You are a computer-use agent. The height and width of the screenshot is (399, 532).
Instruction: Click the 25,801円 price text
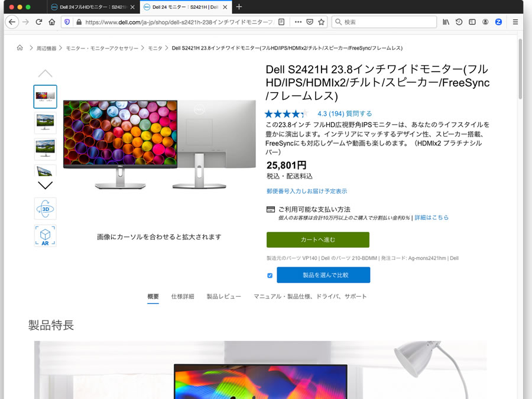[x=286, y=166]
